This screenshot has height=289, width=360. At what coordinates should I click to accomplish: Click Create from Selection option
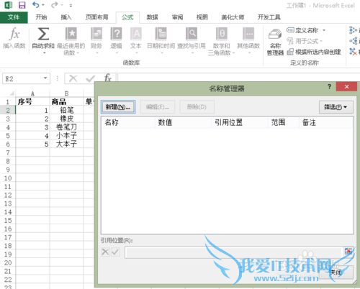tap(314, 52)
